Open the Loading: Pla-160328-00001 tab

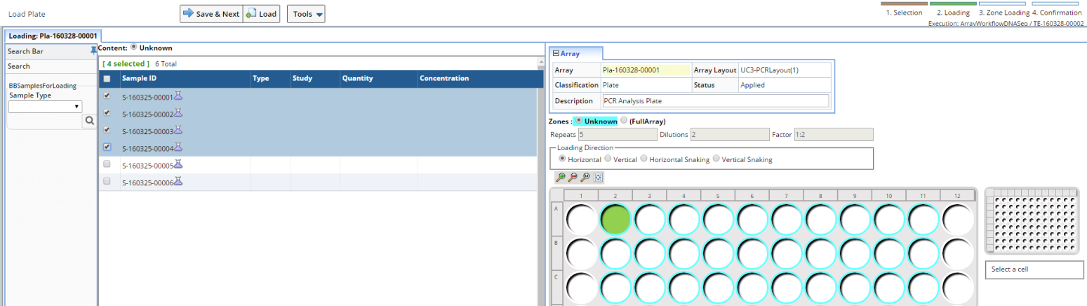click(x=54, y=36)
